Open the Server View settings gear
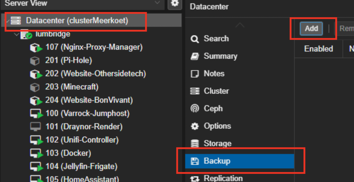The image size is (354, 182). click(175, 3)
